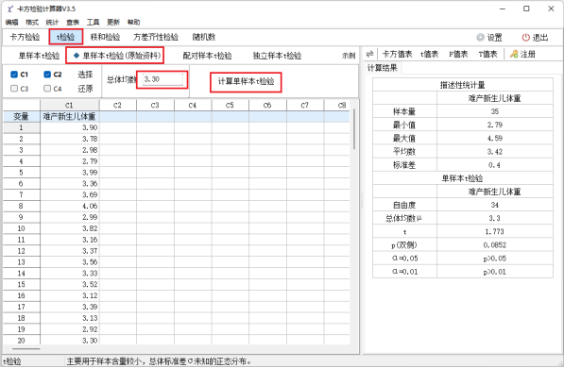Select row header 10

tap(21, 228)
